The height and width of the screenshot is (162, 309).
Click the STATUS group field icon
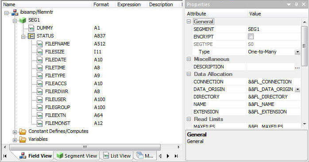coord(31,36)
